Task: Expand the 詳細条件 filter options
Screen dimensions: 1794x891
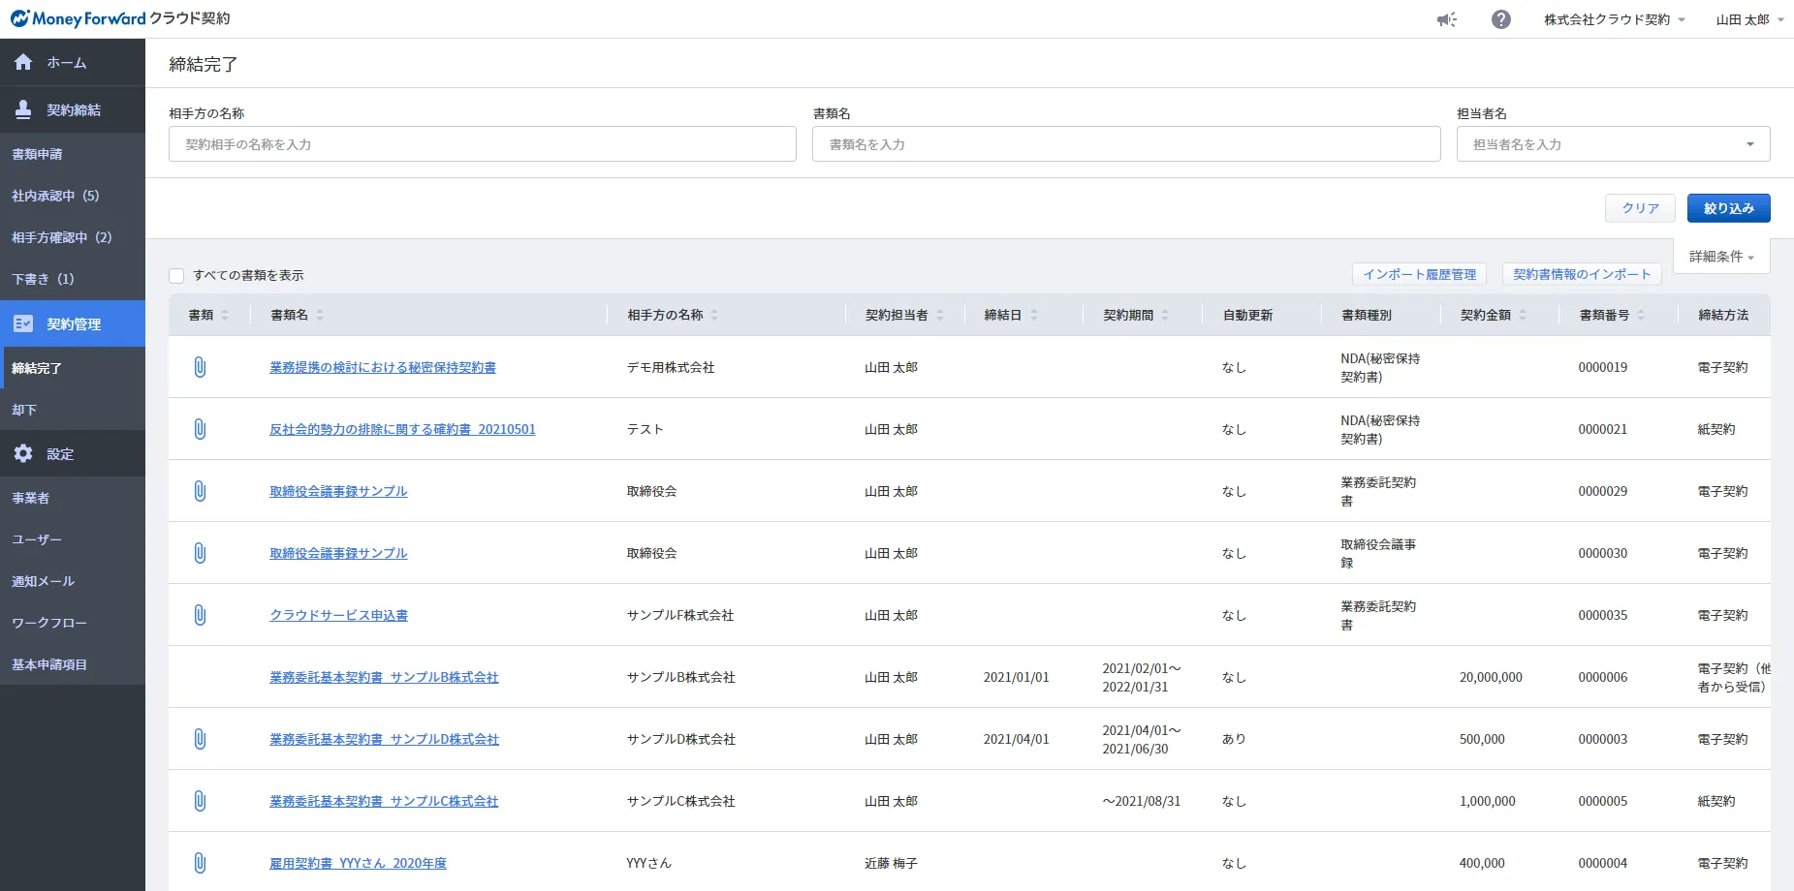Action: click(x=1721, y=257)
